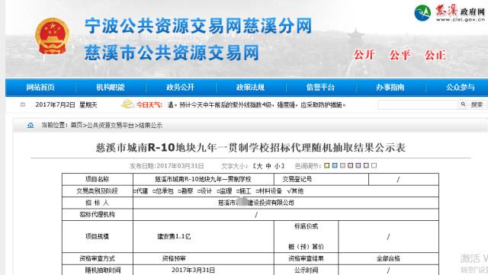Click the 建安费1.1亿 cell
The image size is (488, 275).
pos(204,236)
